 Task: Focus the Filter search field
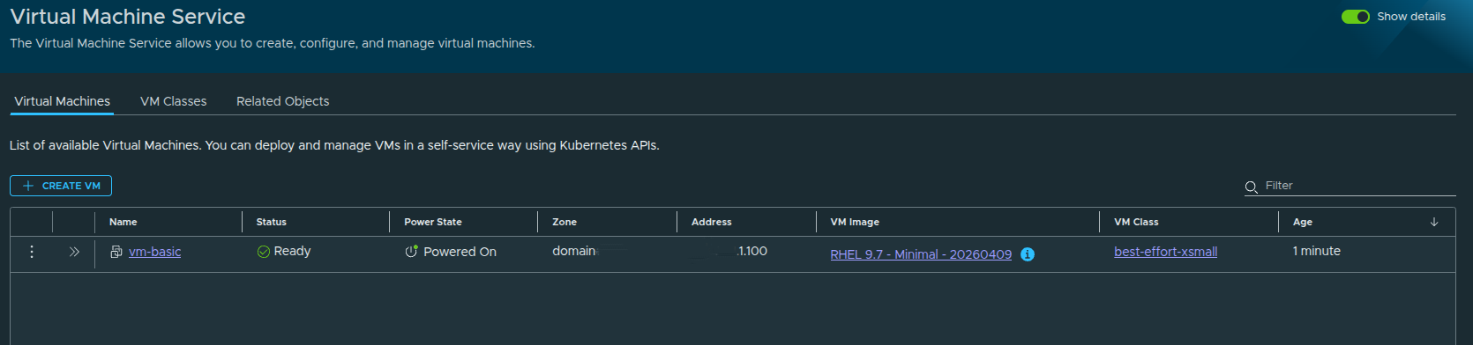[x=1359, y=186]
